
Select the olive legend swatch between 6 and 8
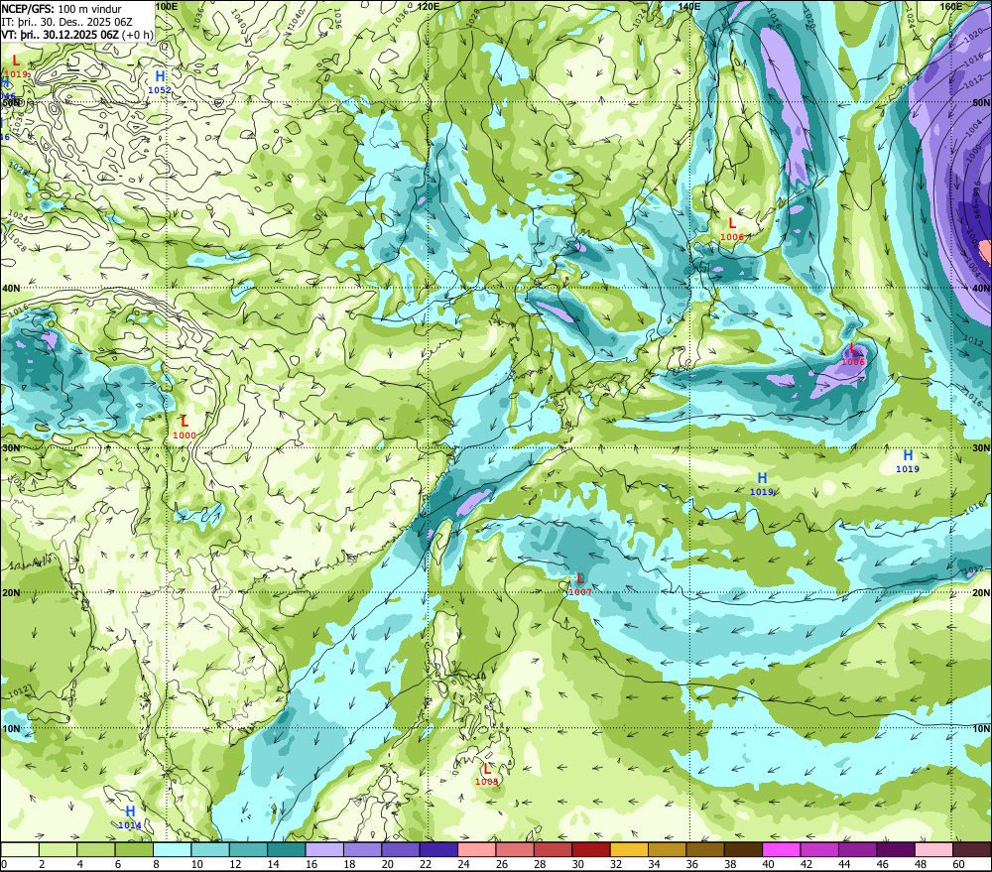[x=134, y=850]
